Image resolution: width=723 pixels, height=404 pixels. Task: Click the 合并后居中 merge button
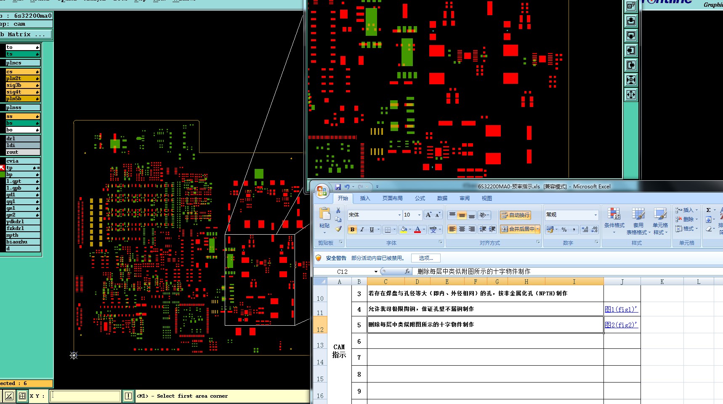tap(517, 229)
